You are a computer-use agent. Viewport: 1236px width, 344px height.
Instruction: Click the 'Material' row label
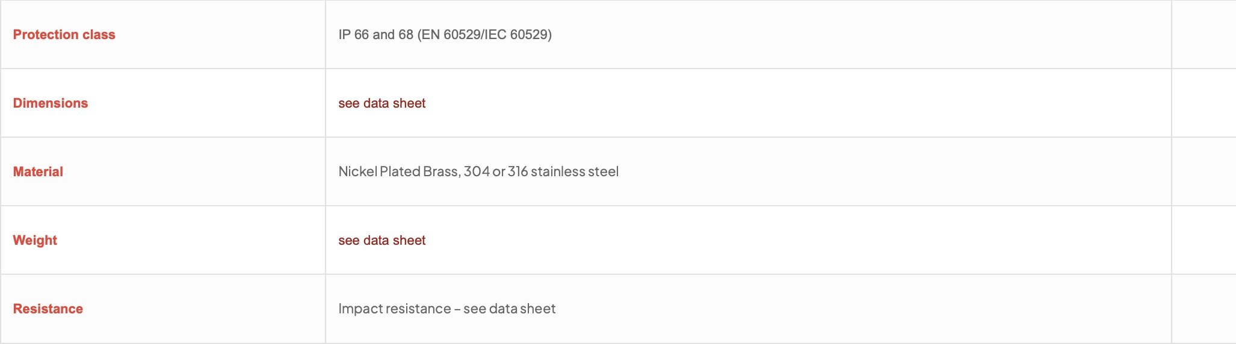pos(38,171)
